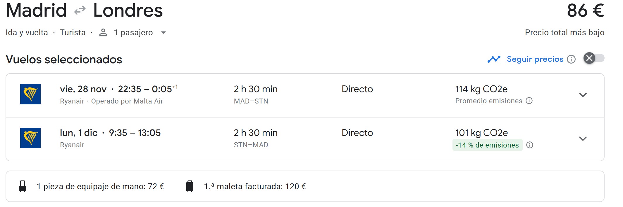Open the 1 pasajero dropdown arrow
The height and width of the screenshot is (207, 623).
point(164,33)
